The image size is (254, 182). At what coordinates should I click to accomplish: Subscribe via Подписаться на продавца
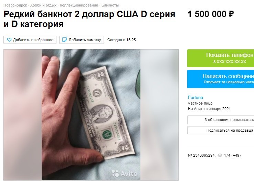(221, 130)
